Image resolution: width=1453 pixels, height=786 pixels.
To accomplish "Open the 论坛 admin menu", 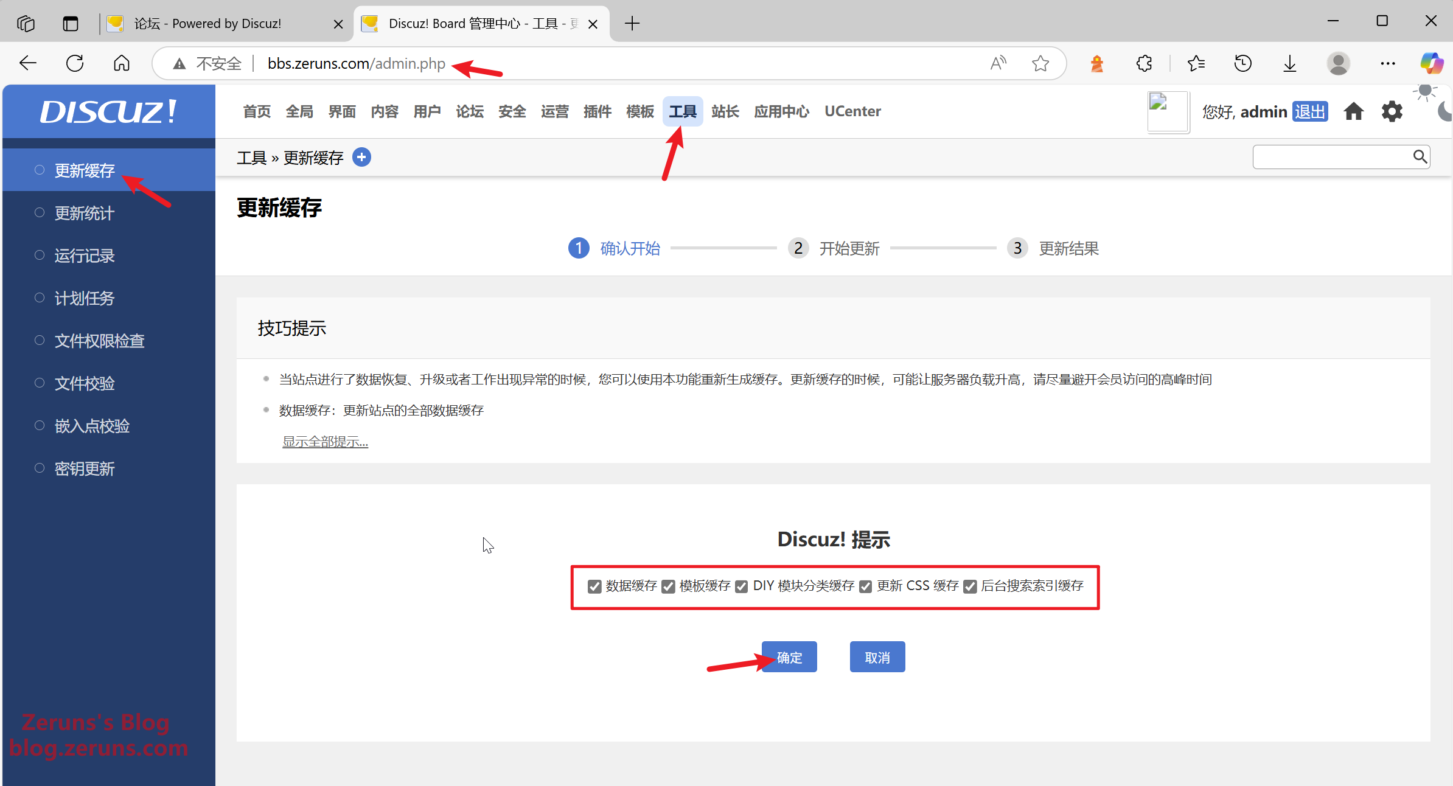I will tap(470, 111).
